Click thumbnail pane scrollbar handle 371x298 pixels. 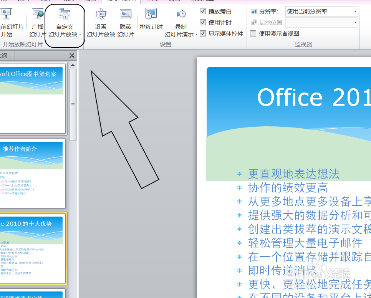[x=73, y=105]
